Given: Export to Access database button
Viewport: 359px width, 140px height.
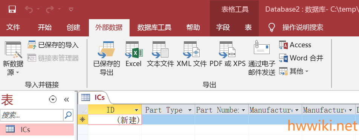Looking at the screenshot, I should point(295,45).
